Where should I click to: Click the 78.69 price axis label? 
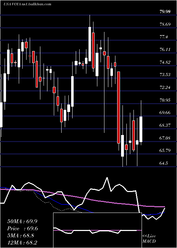click(x=165, y=24)
